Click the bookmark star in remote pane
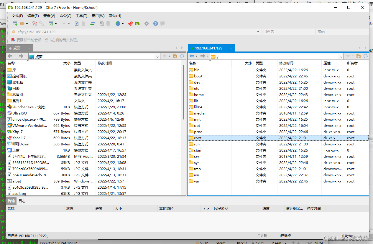373x244 pixels. tap(348, 56)
